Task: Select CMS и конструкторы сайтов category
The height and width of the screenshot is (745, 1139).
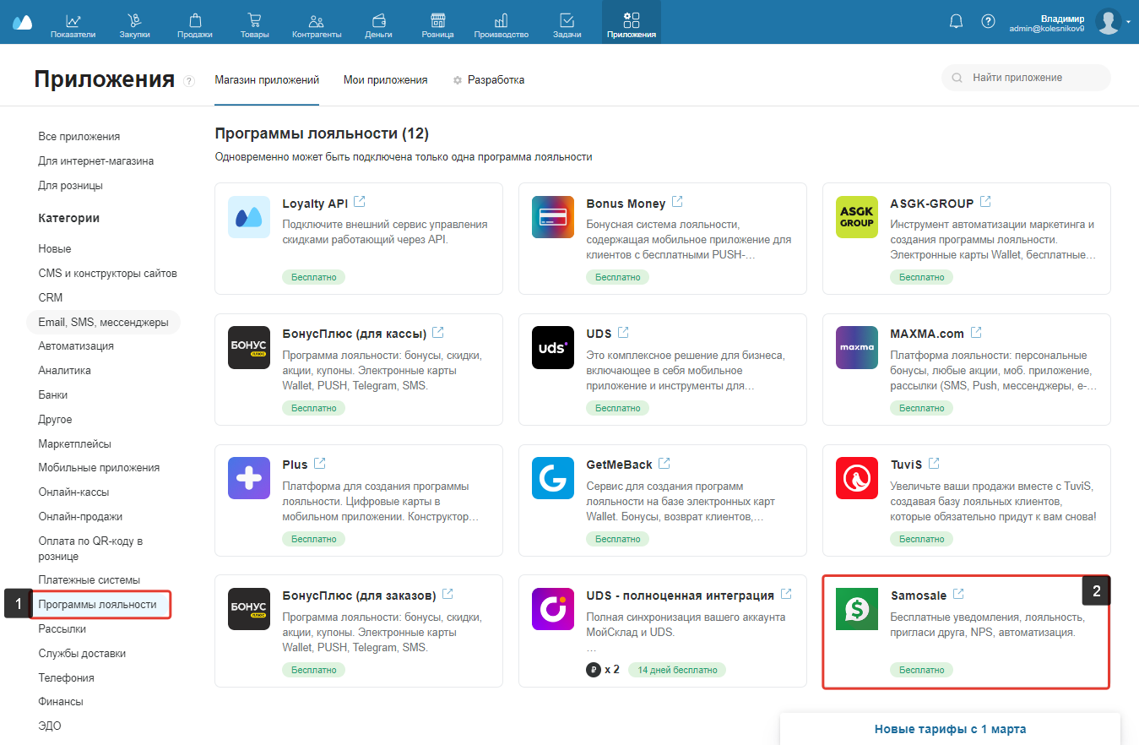Action: [107, 273]
